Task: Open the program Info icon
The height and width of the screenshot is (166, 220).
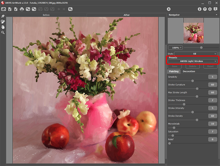Action: click(200, 9)
